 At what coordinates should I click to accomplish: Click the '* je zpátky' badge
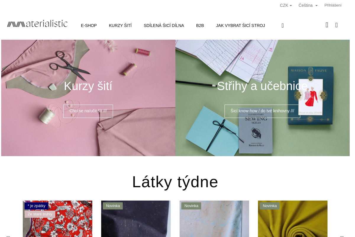pos(36,206)
